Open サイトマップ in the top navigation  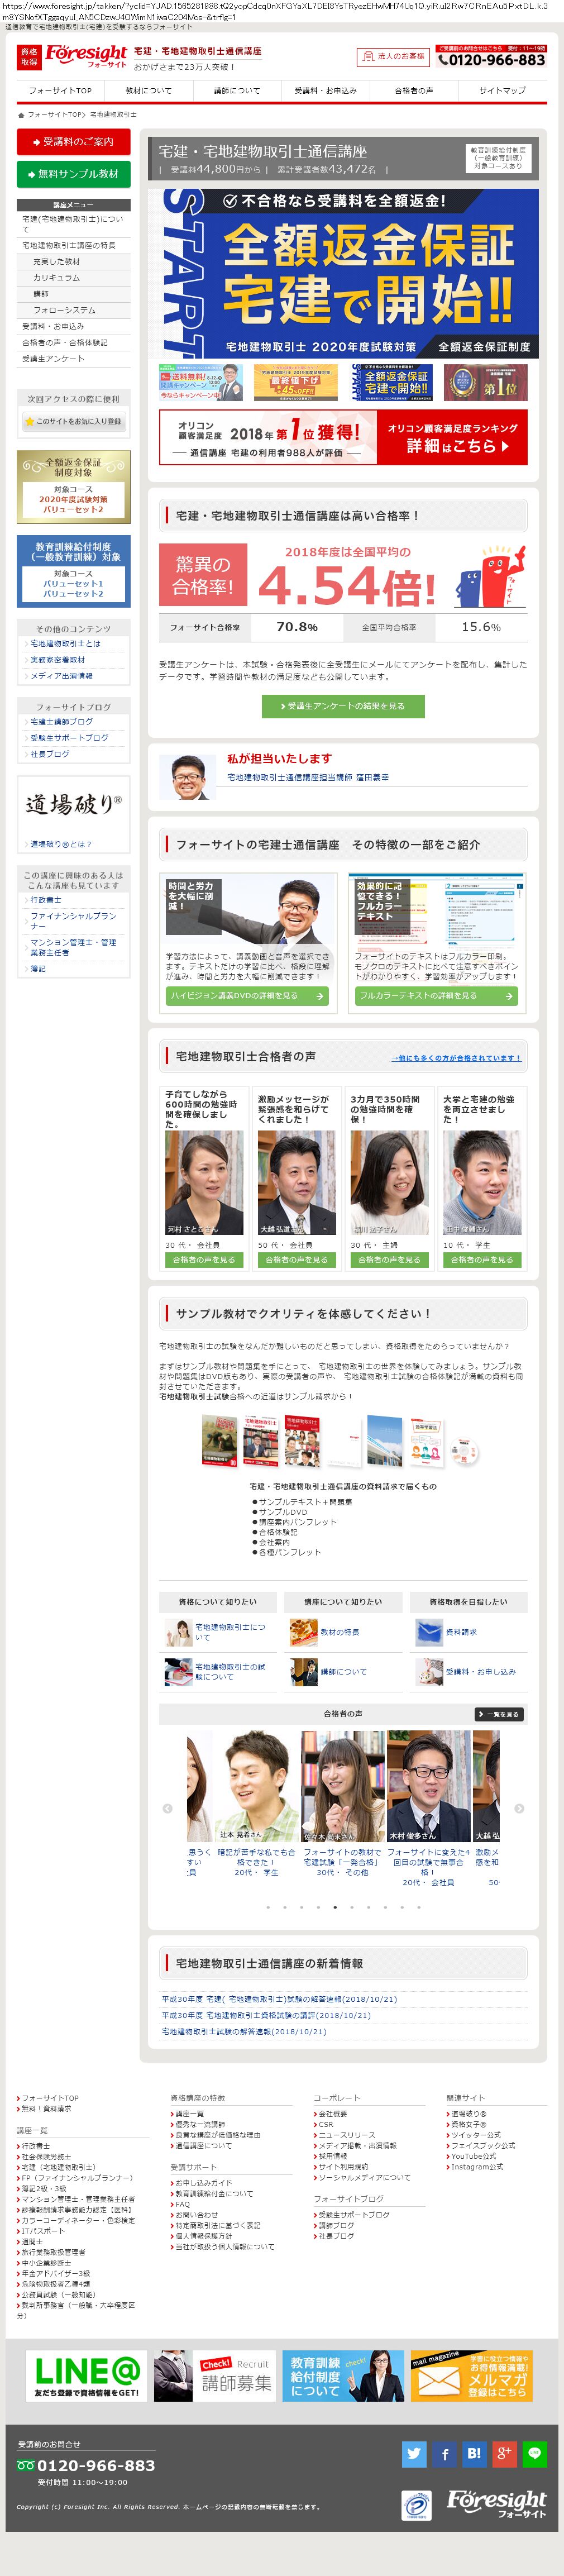(502, 90)
